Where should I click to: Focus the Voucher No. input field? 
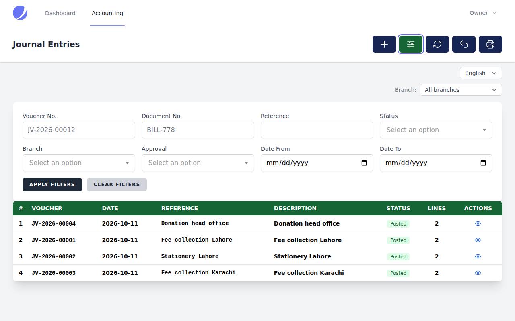79,130
